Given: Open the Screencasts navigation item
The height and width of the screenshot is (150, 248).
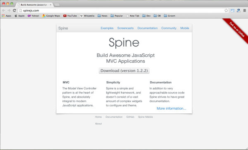Looking at the screenshot, I should point(125,28).
